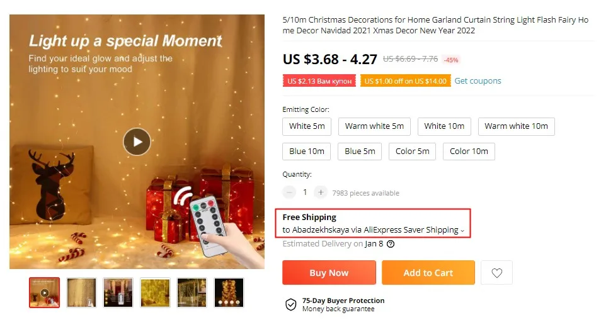
Task: Open the estimated delivery help icon
Action: (391, 244)
